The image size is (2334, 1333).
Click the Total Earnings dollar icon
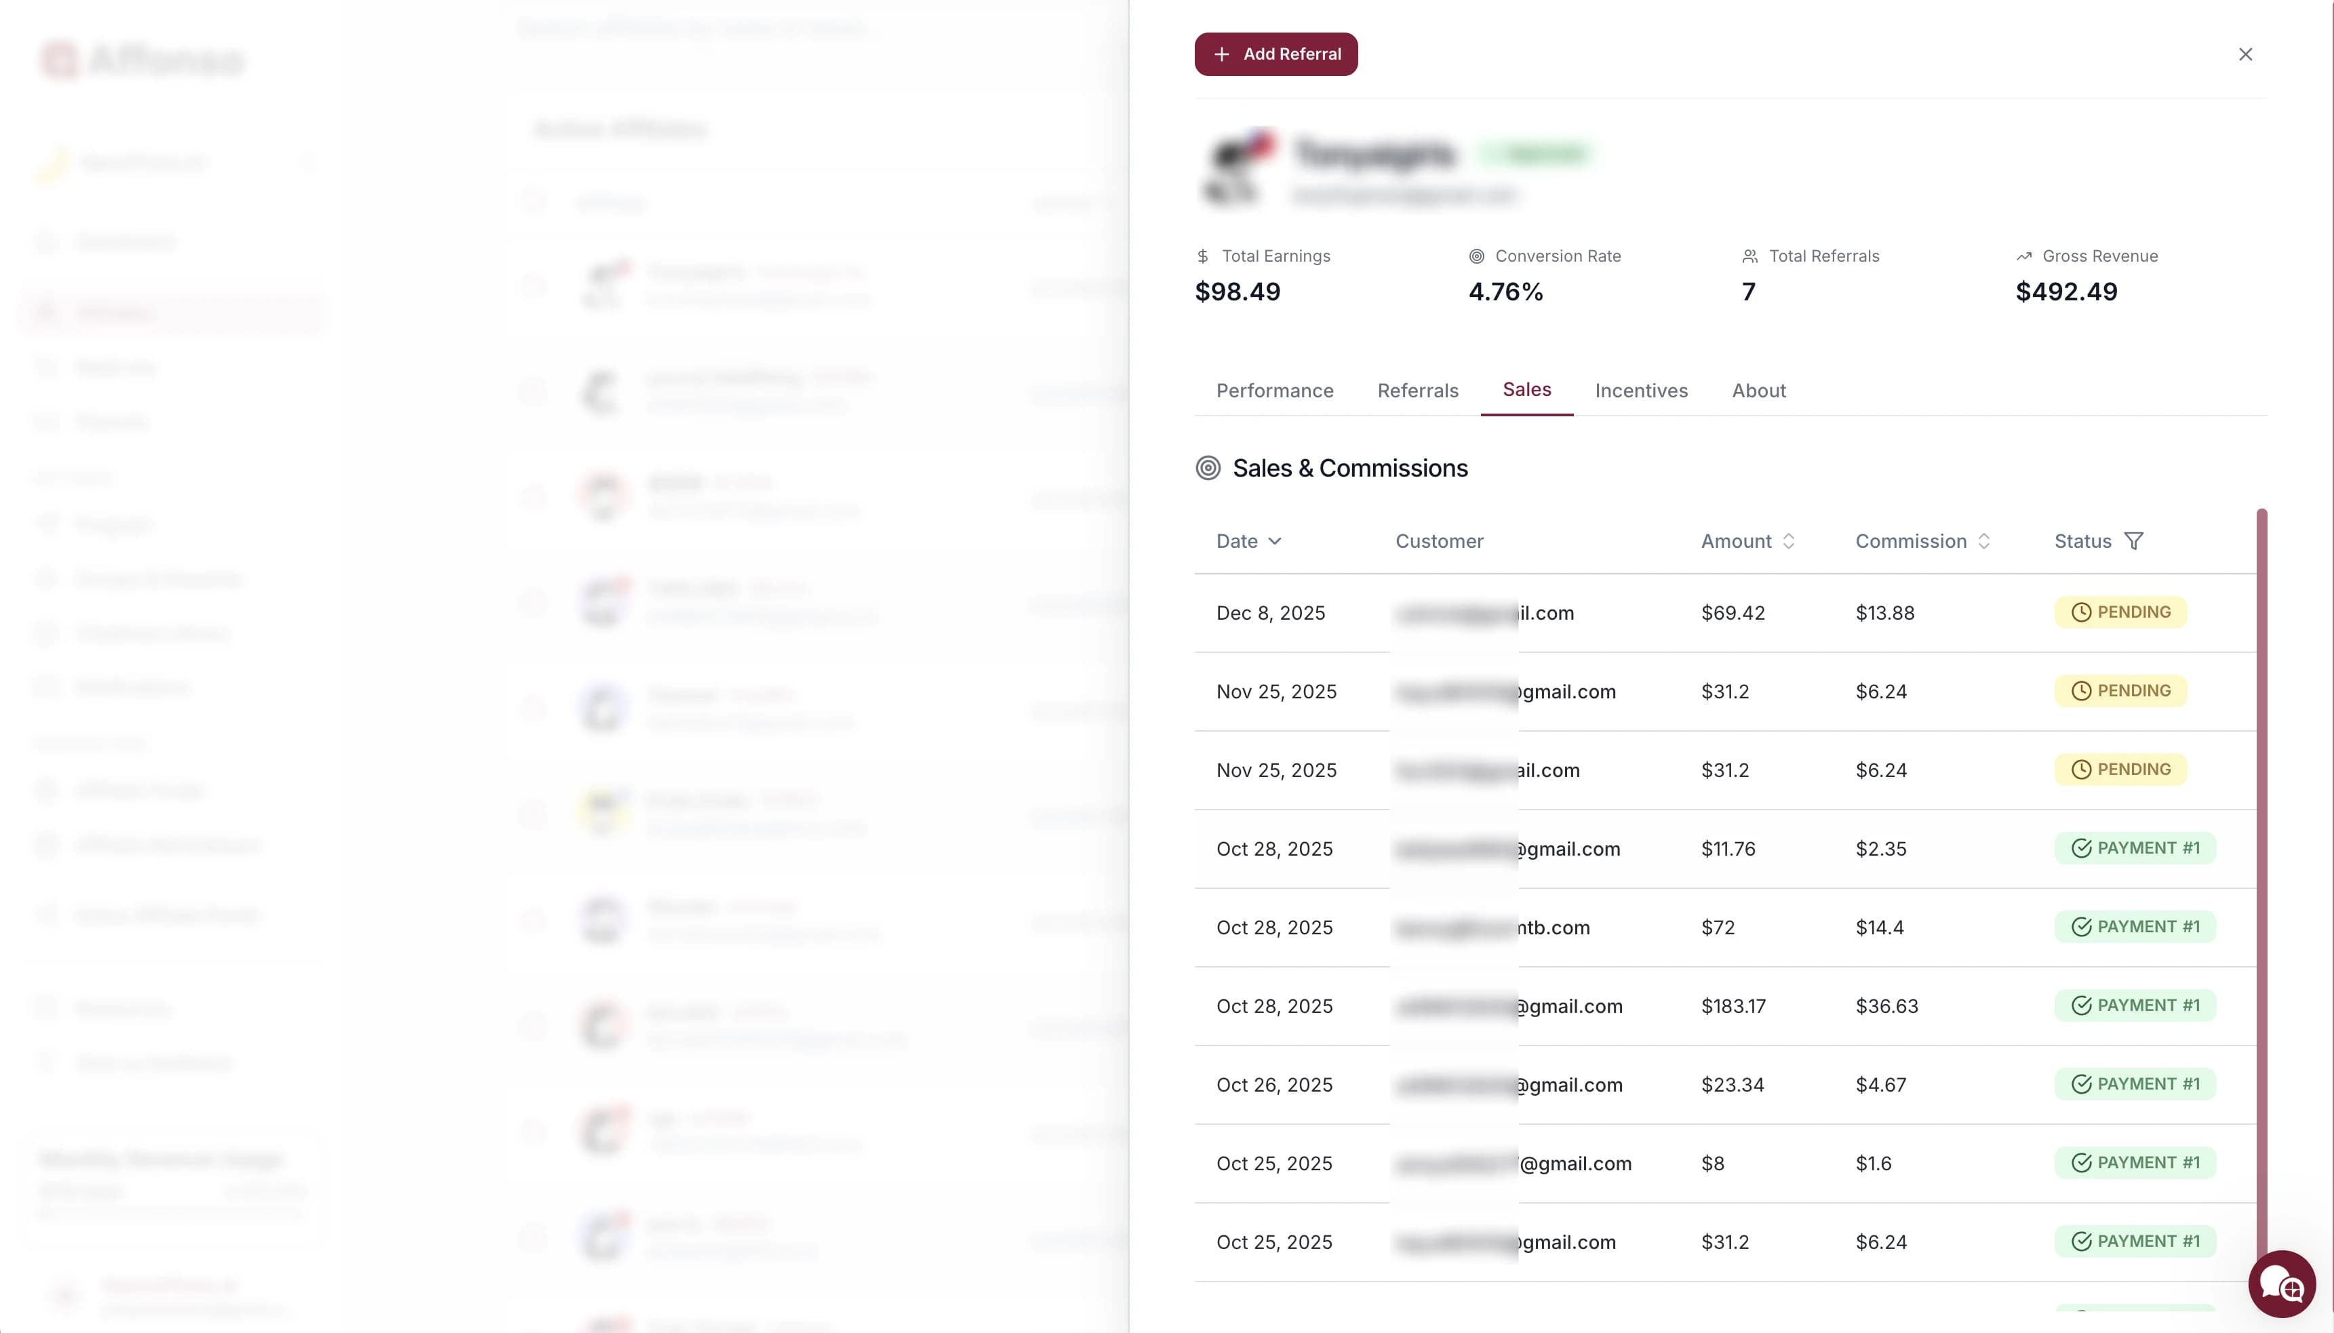click(x=1203, y=256)
